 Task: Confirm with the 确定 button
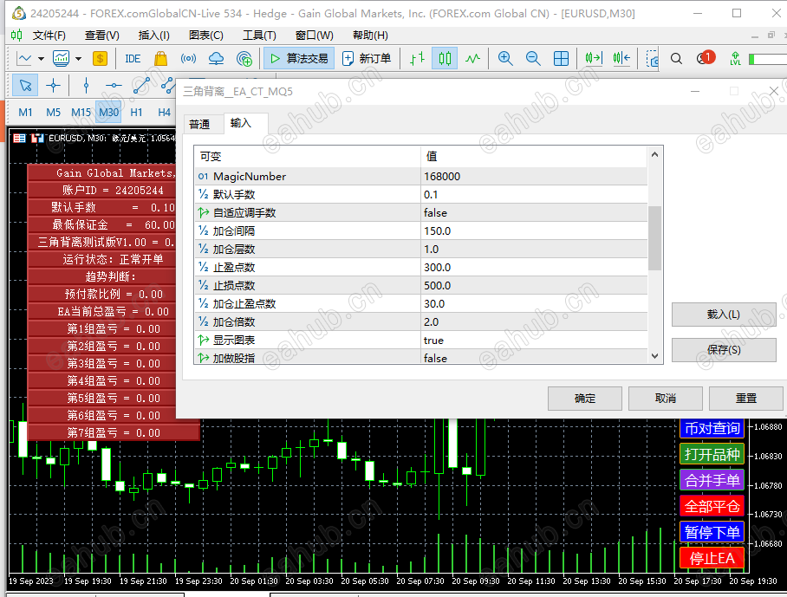click(x=585, y=399)
